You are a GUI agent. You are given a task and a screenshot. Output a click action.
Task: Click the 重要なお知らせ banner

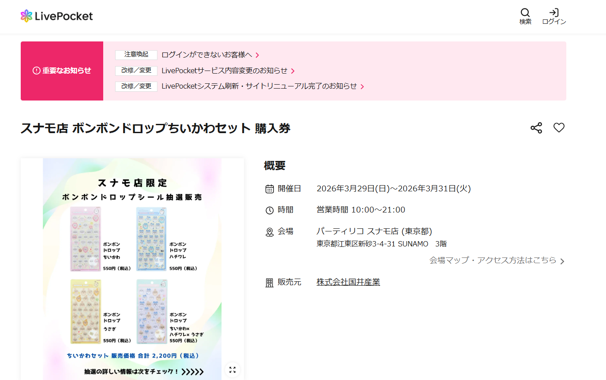62,71
